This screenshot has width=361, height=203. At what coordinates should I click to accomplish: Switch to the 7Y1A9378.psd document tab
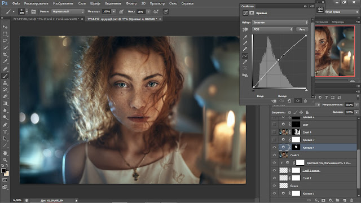click(x=46, y=19)
